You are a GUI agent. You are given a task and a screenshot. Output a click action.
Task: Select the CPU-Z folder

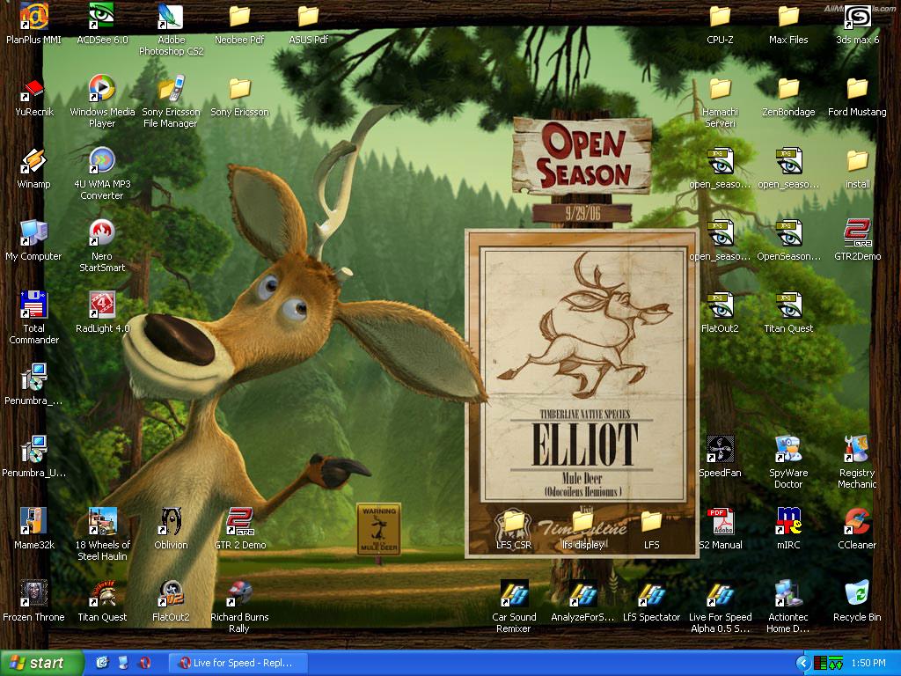(720, 17)
